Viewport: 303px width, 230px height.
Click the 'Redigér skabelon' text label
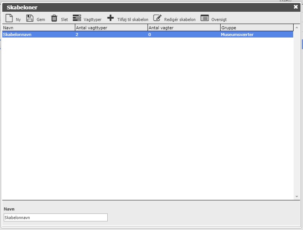(180, 20)
